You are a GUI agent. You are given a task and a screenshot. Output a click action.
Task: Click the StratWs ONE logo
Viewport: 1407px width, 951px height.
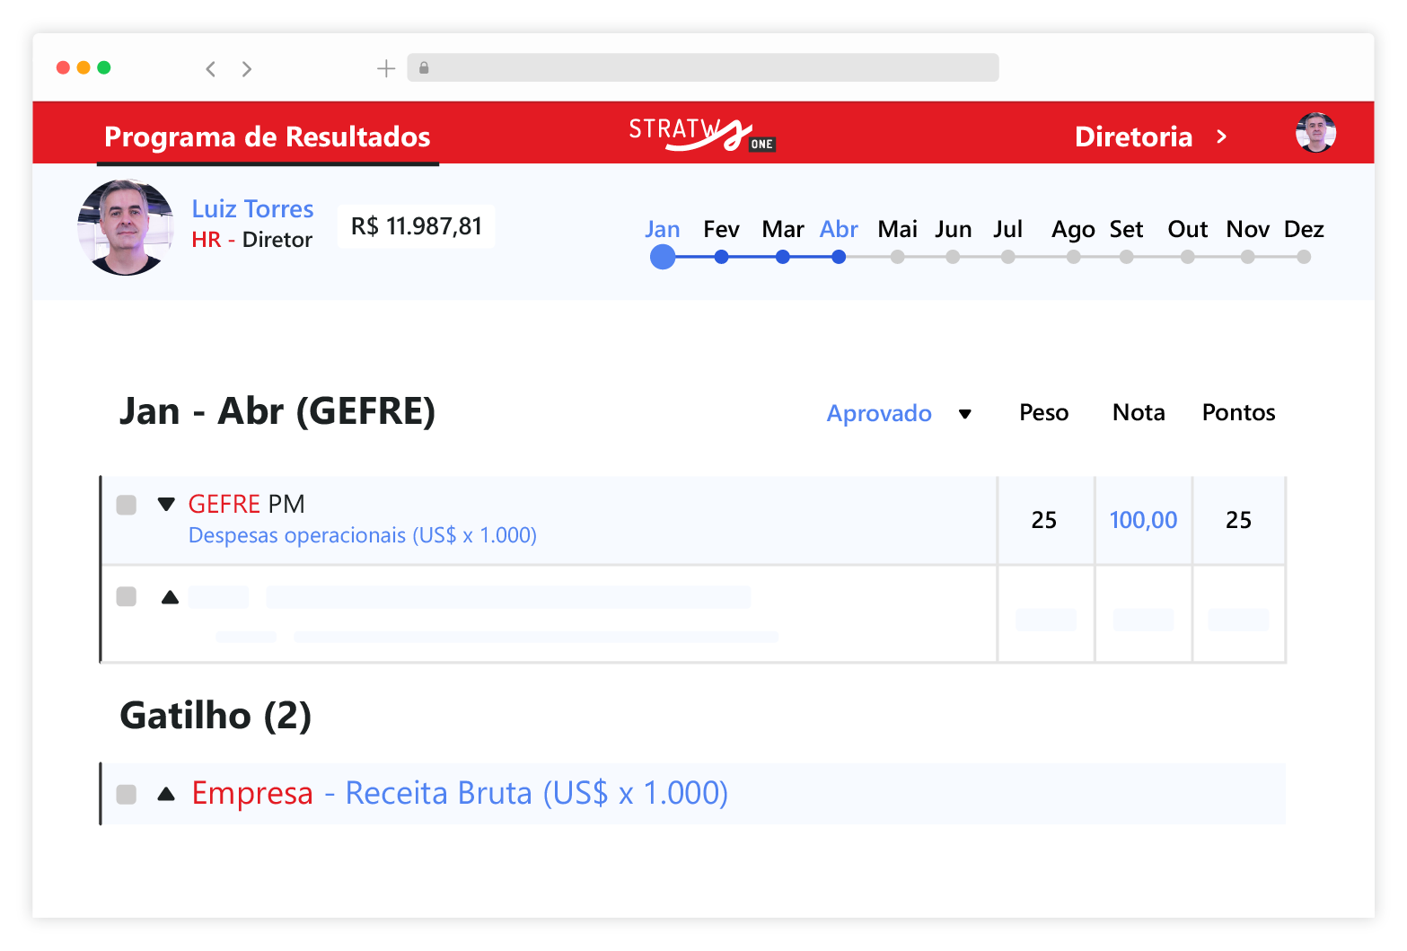(x=700, y=135)
